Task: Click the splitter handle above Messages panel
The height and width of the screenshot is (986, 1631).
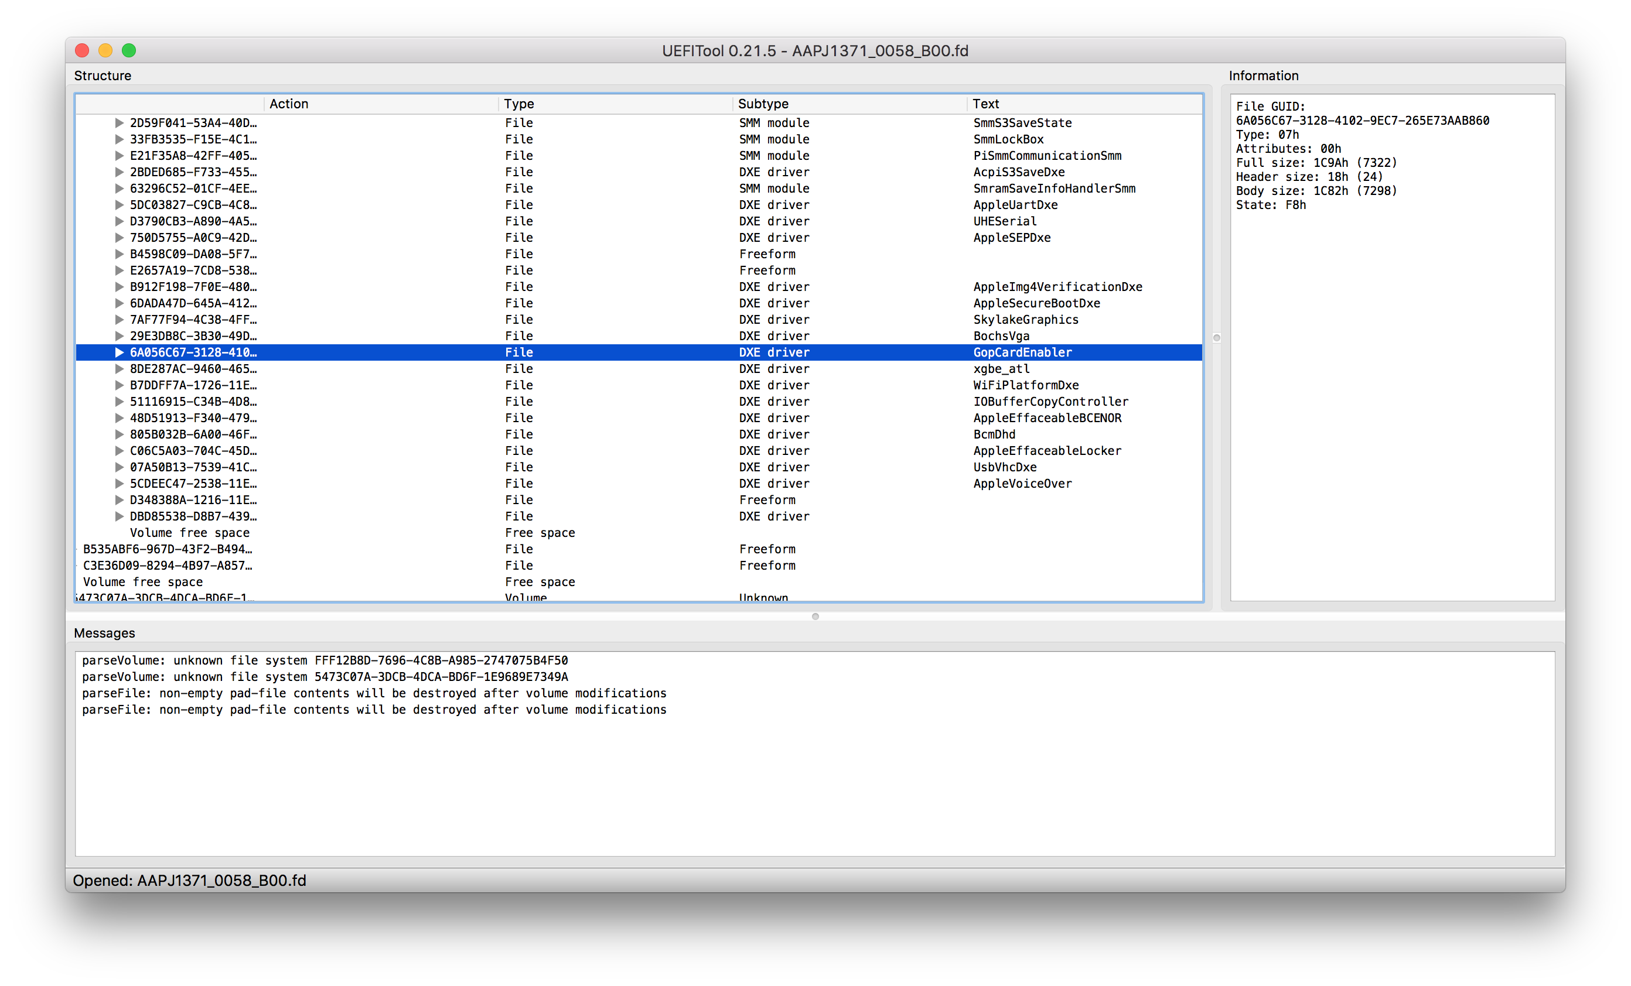Action: pyautogui.click(x=815, y=617)
